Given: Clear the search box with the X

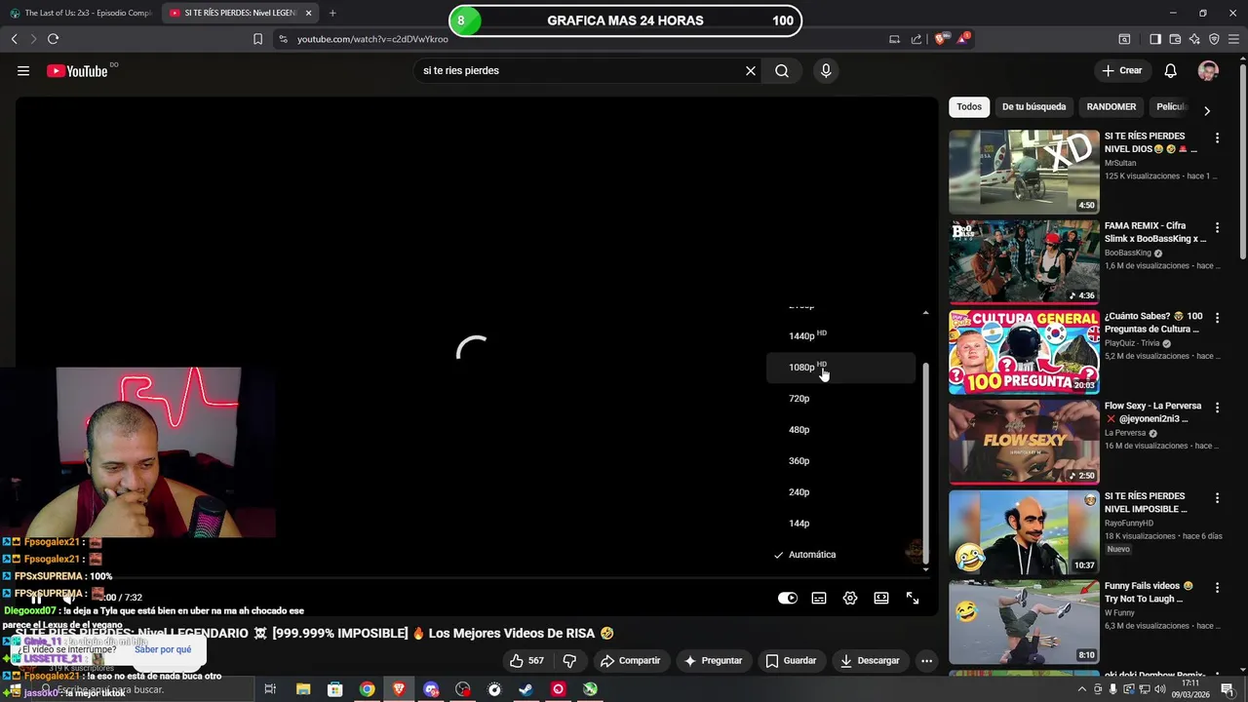Looking at the screenshot, I should click(751, 70).
